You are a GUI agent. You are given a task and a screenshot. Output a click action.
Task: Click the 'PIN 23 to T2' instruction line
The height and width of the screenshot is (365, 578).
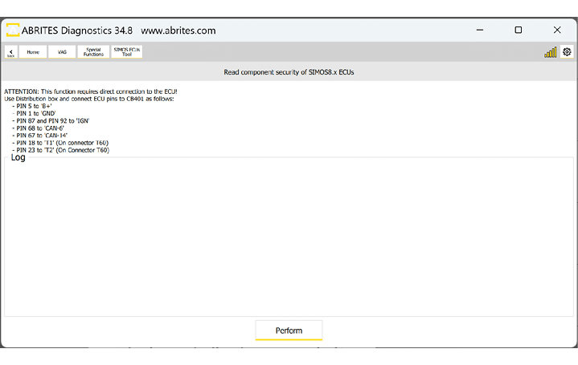pos(60,150)
